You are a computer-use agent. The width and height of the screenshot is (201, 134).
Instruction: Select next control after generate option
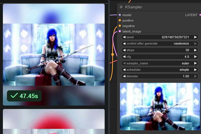(195, 44)
